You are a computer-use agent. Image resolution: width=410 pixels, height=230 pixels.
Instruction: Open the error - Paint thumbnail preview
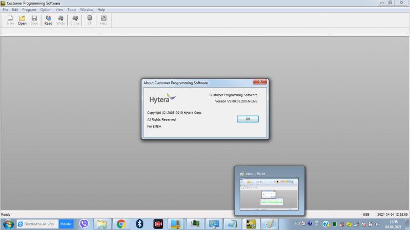[x=270, y=191]
